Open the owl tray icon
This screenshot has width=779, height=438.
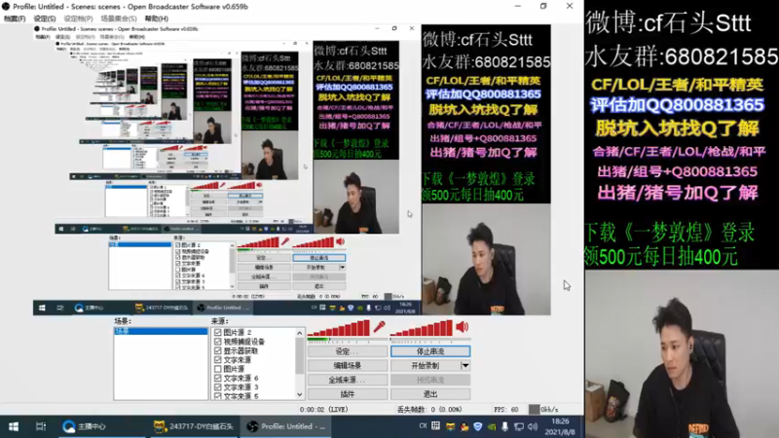450,426
